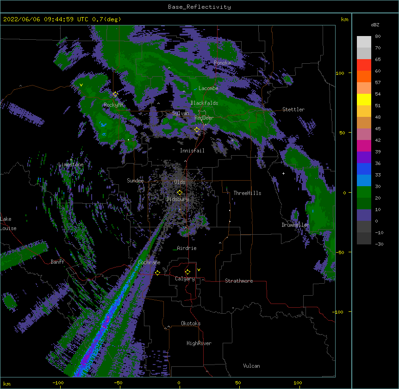Pick the dark green 20-10 dBZ legend swatch
Screen dimensions: 399x389
pos(364,203)
